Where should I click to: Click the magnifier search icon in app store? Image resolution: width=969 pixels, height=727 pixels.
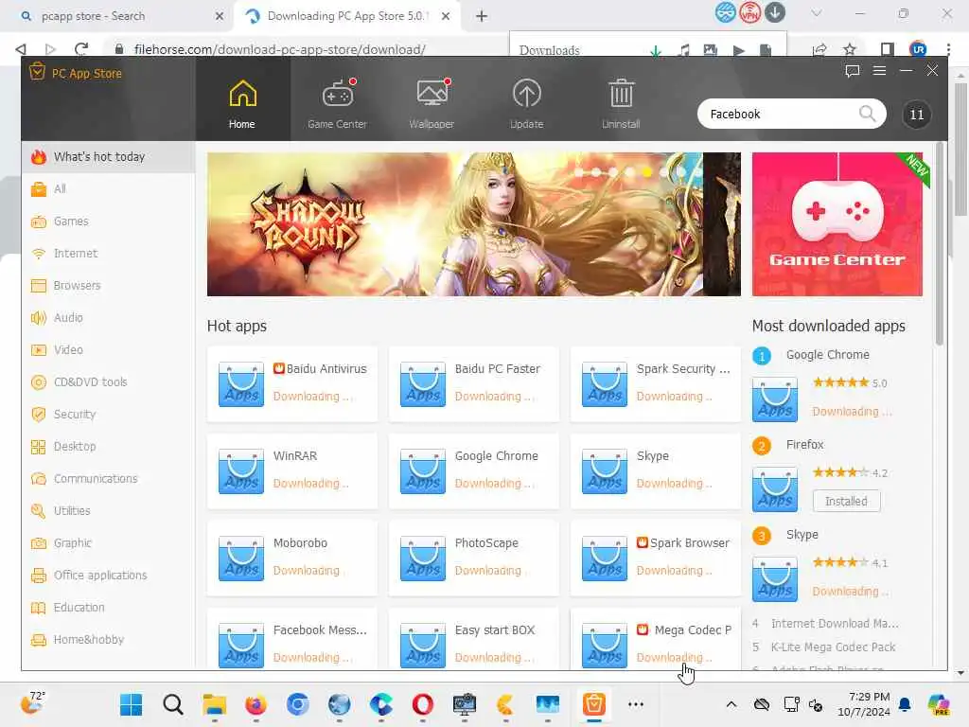coord(868,114)
